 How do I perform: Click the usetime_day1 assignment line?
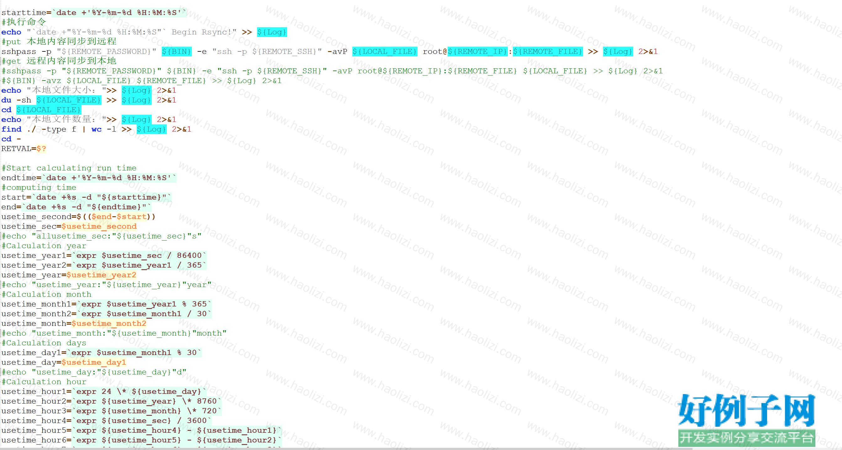pos(101,353)
